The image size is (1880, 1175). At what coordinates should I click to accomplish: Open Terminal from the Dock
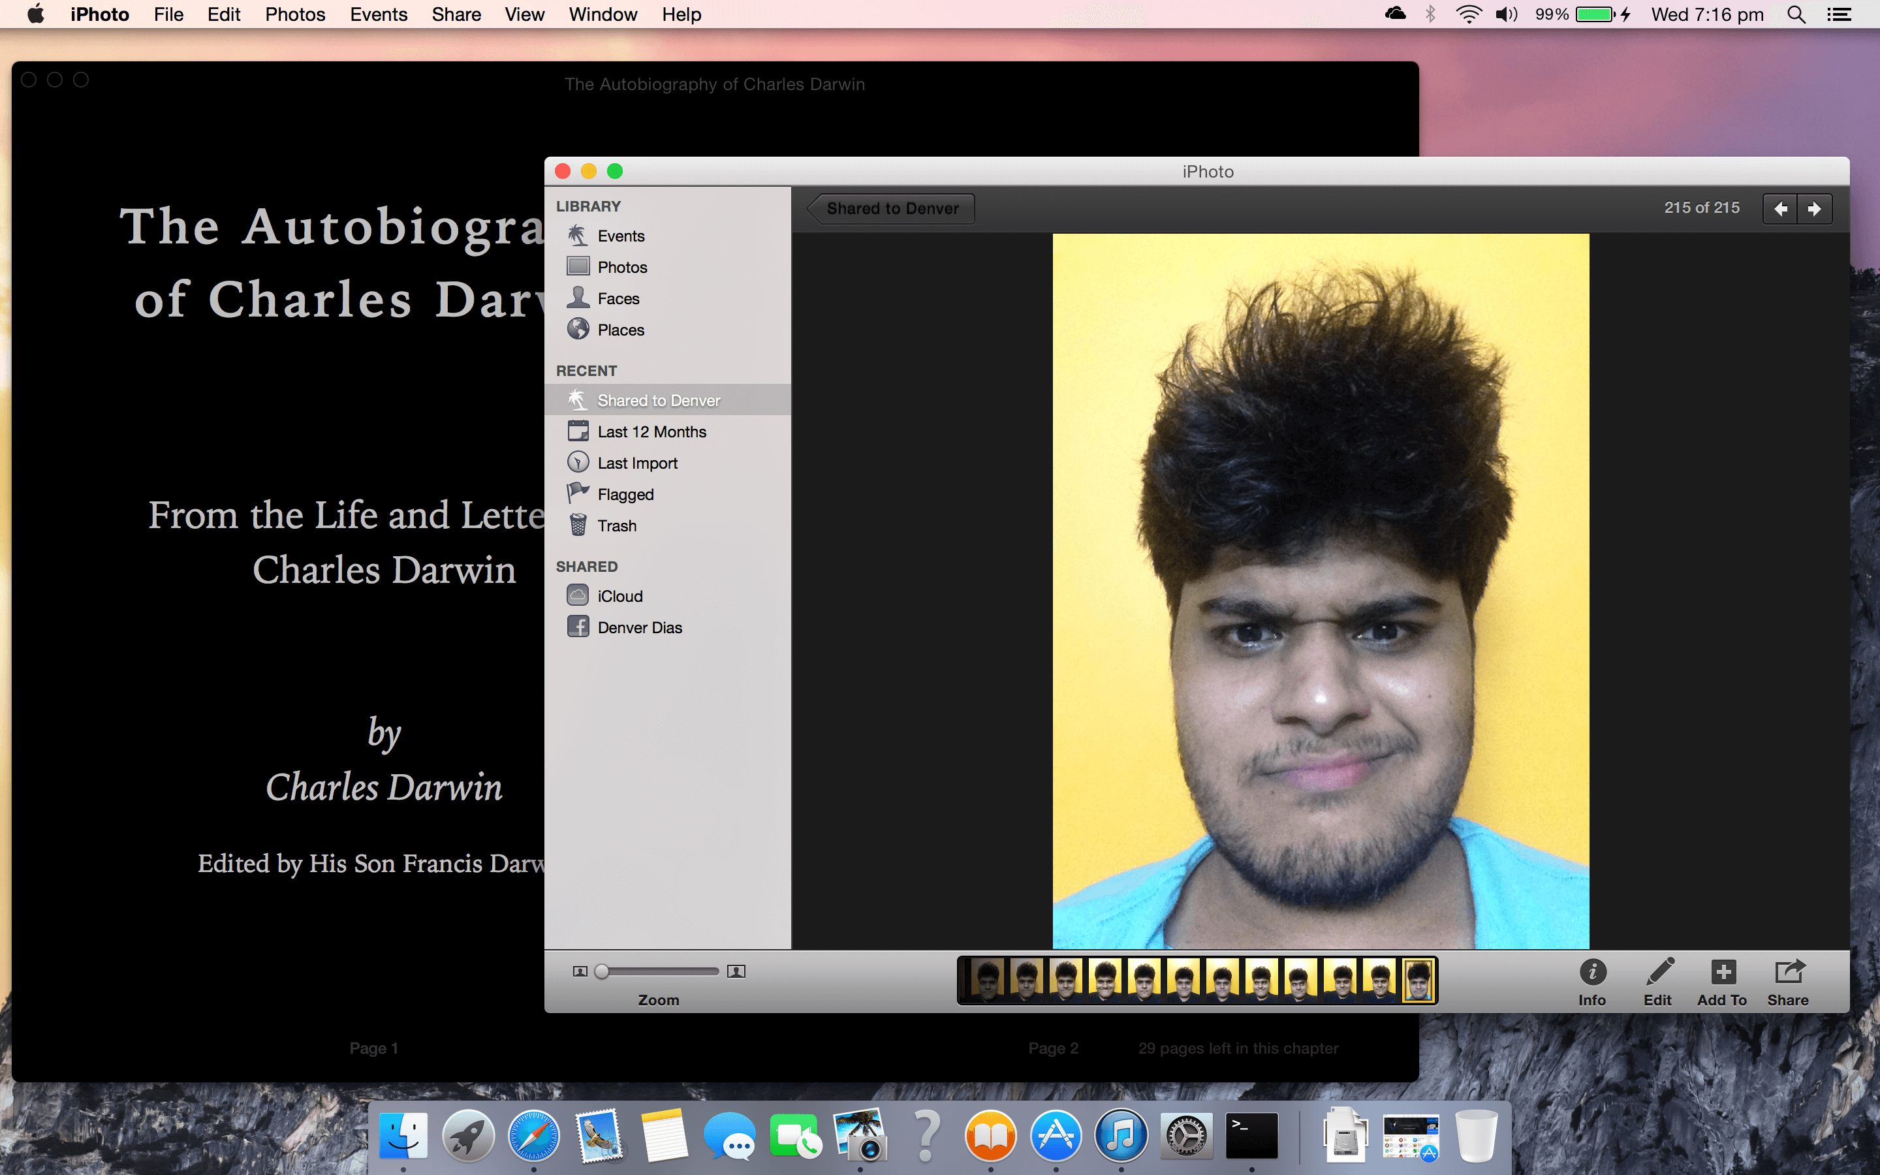(1251, 1136)
